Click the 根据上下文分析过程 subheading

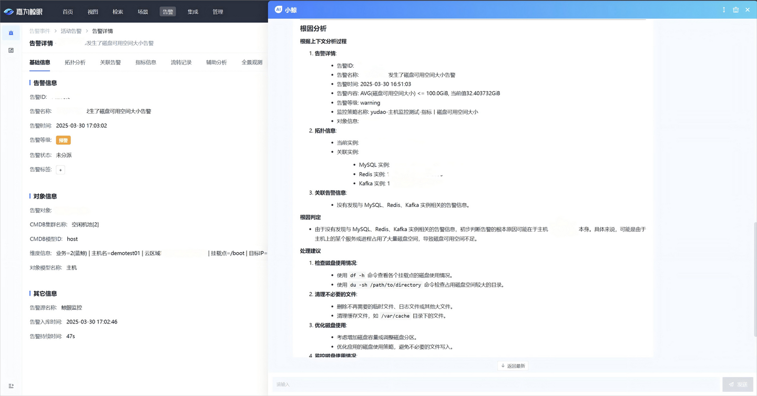(323, 41)
